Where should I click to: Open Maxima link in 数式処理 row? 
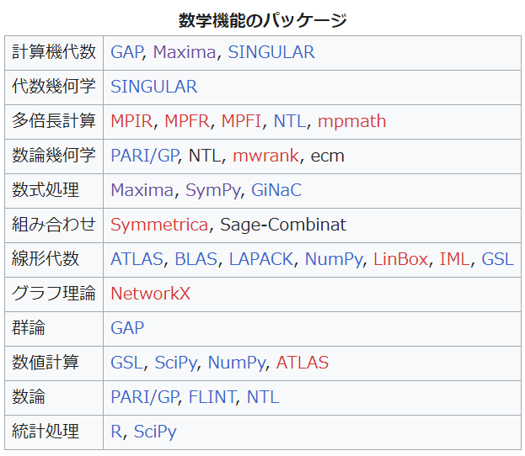point(142,190)
